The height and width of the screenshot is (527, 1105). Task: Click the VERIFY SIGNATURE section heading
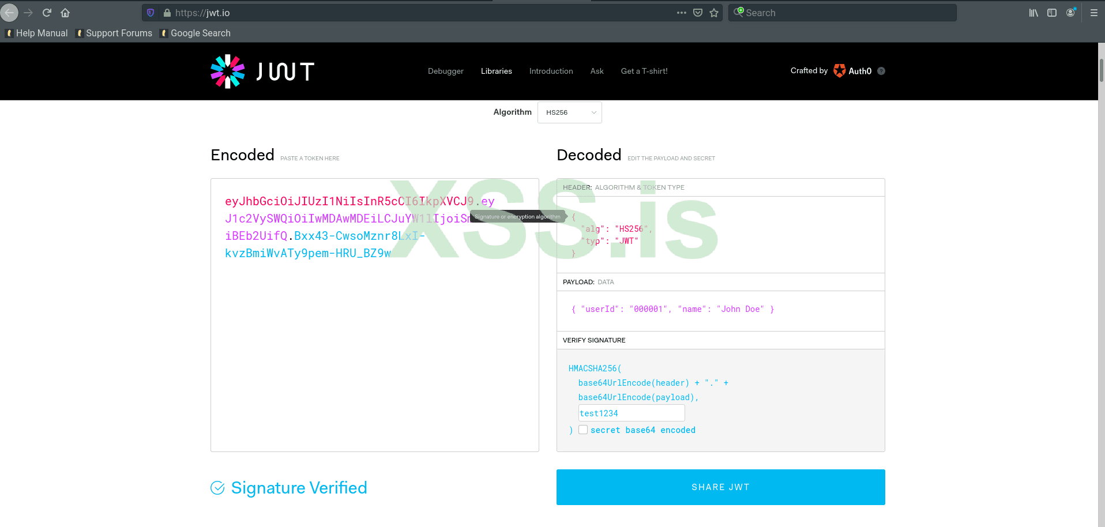594,340
